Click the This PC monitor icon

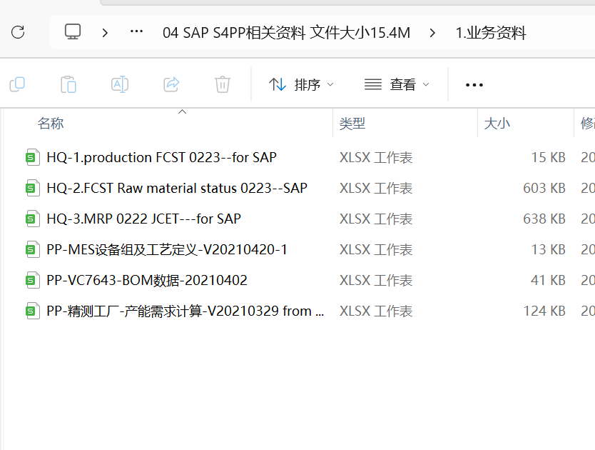pyautogui.click(x=73, y=32)
